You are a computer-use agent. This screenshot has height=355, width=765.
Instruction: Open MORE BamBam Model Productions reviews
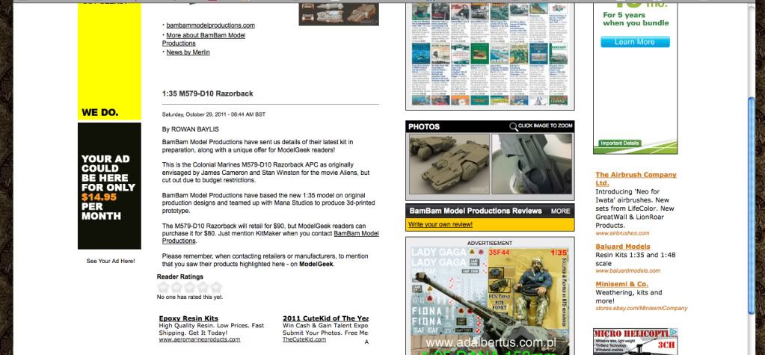pos(560,212)
